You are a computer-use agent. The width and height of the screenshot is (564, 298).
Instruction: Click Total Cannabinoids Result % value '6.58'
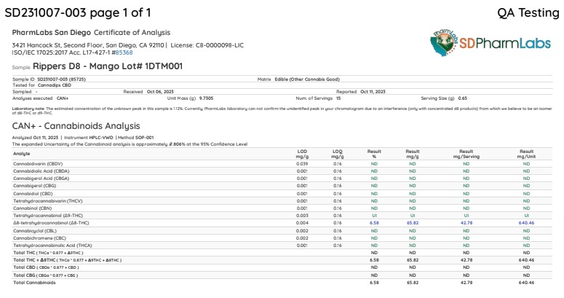(374, 283)
